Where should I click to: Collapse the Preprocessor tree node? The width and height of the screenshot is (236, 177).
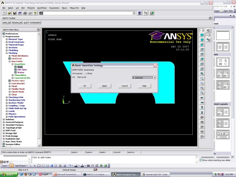4,37
